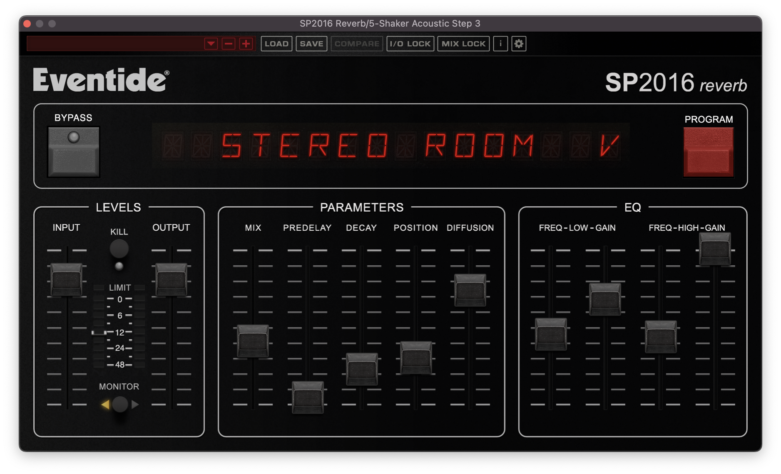This screenshot has height=474, width=781.
Task: Open the settings gear icon
Action: pyautogui.click(x=519, y=44)
